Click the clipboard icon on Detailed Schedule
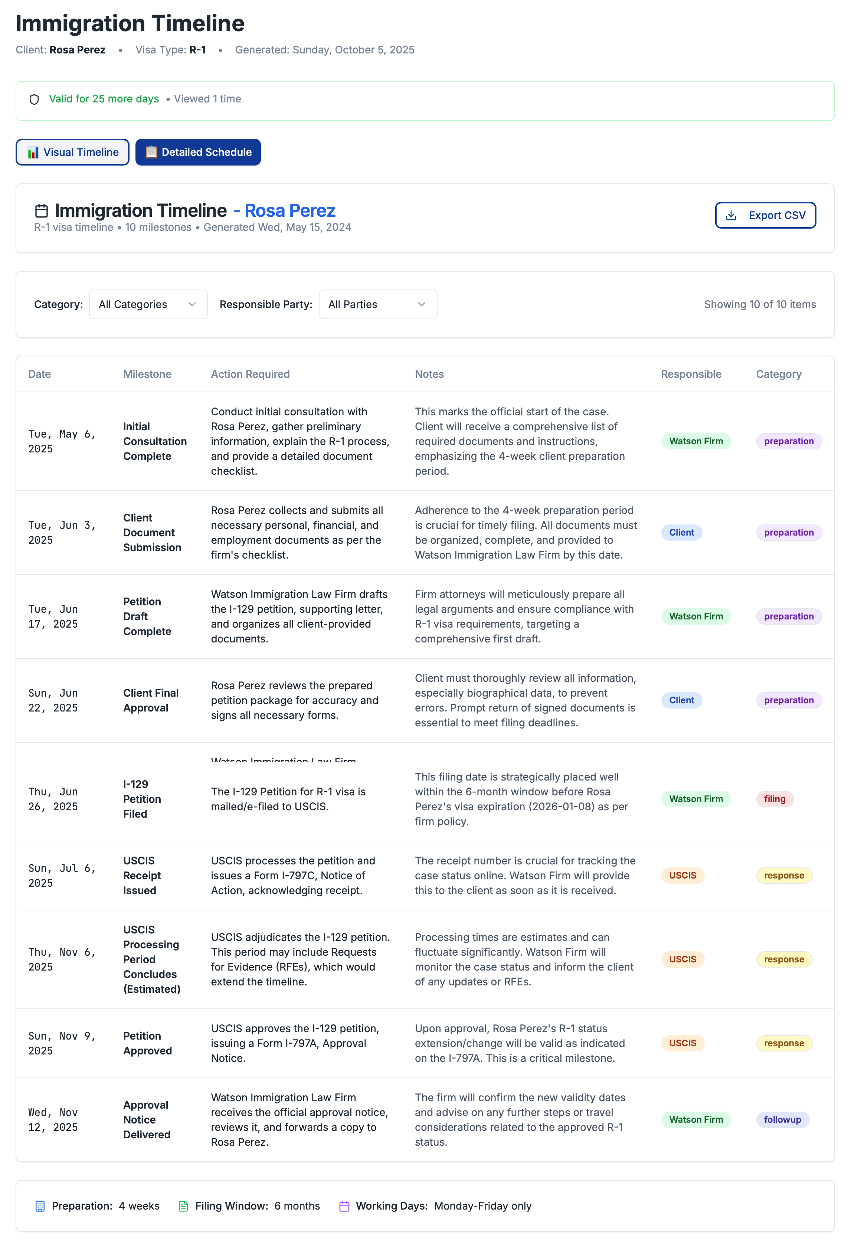The image size is (861, 1253). click(151, 152)
